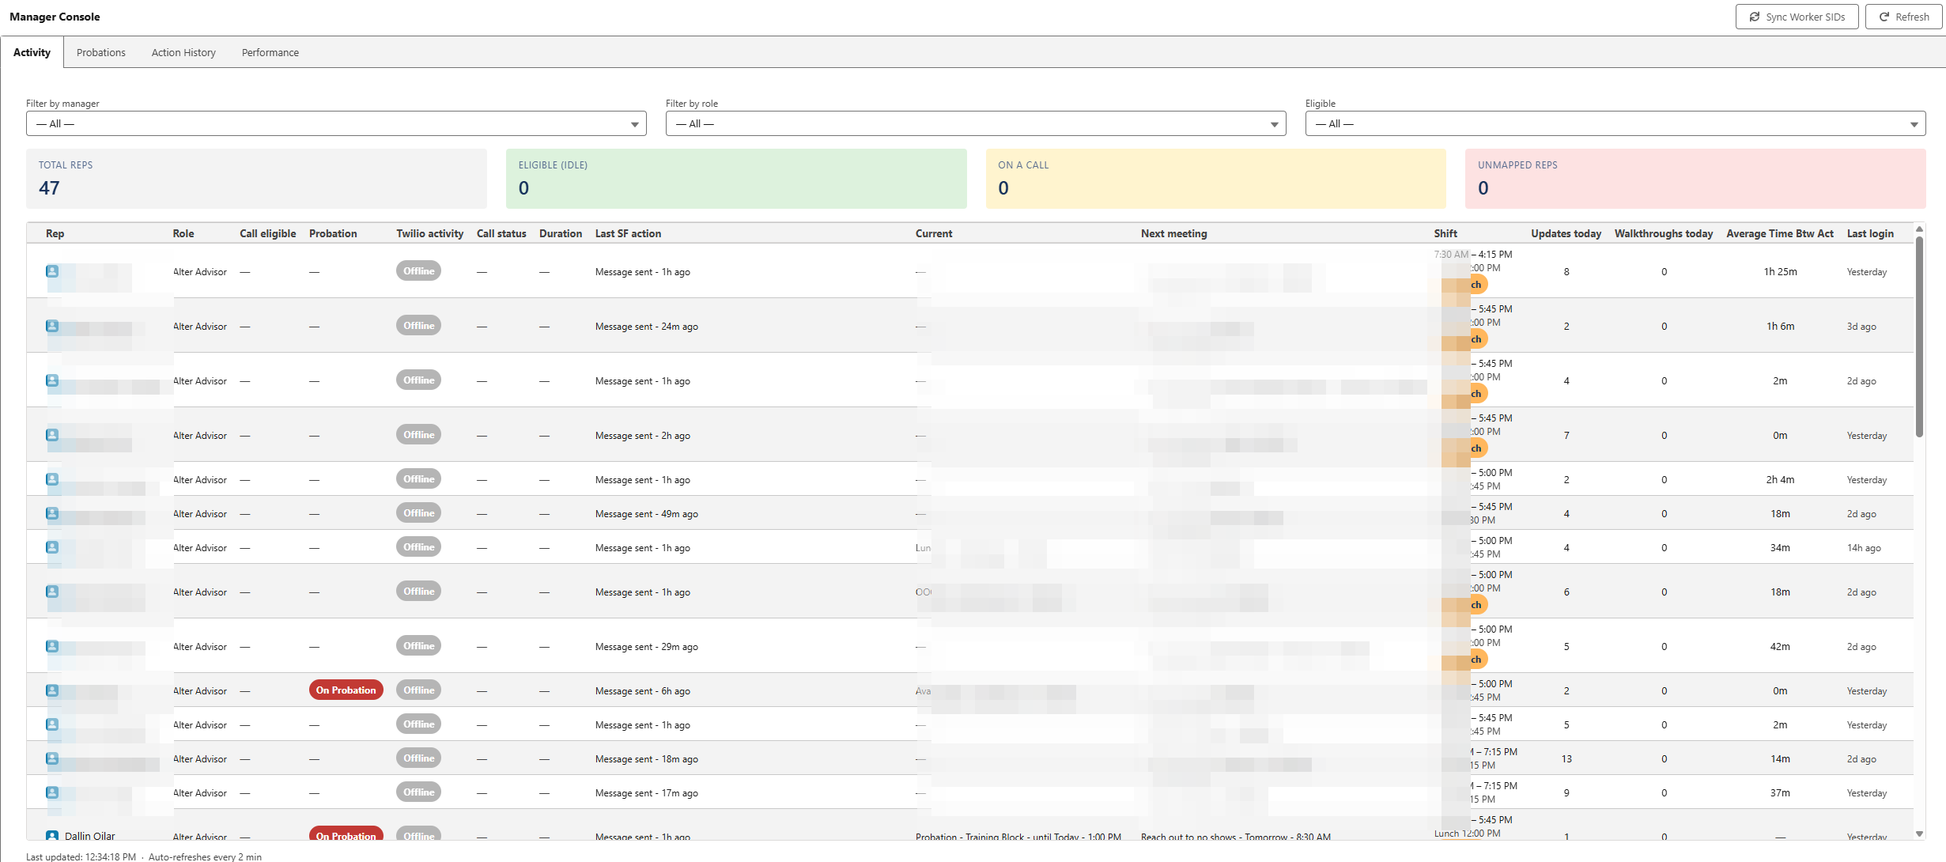The image size is (1946, 862).
Task: Click rep avatar in the 'Message sent - 17m ago' row
Action: (x=52, y=792)
